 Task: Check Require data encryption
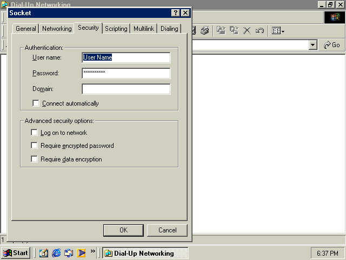34,159
